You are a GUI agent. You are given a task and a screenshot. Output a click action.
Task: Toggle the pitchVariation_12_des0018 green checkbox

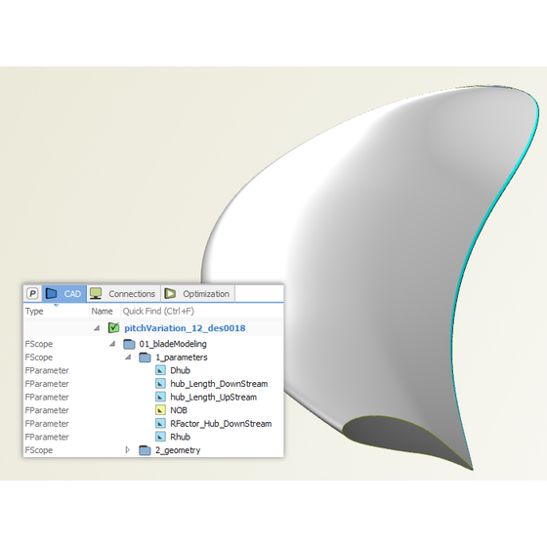point(113,327)
